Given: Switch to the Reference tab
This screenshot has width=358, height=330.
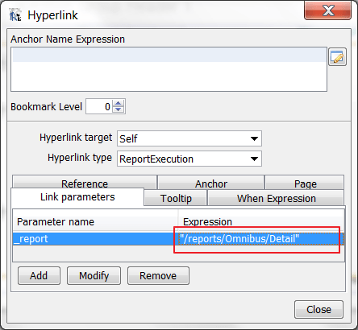Looking at the screenshot, I should [85, 183].
